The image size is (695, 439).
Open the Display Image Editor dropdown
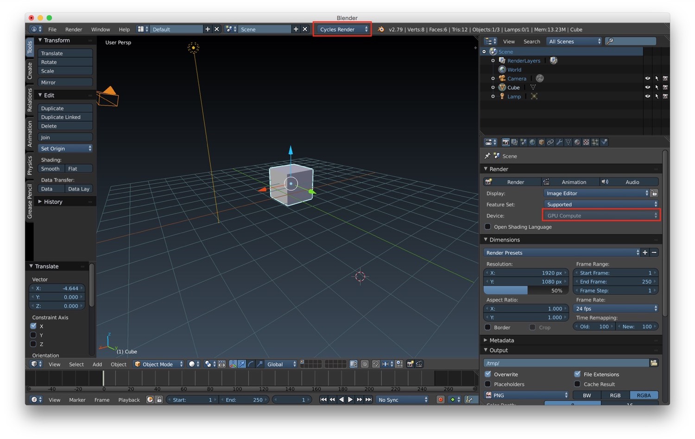tap(596, 193)
